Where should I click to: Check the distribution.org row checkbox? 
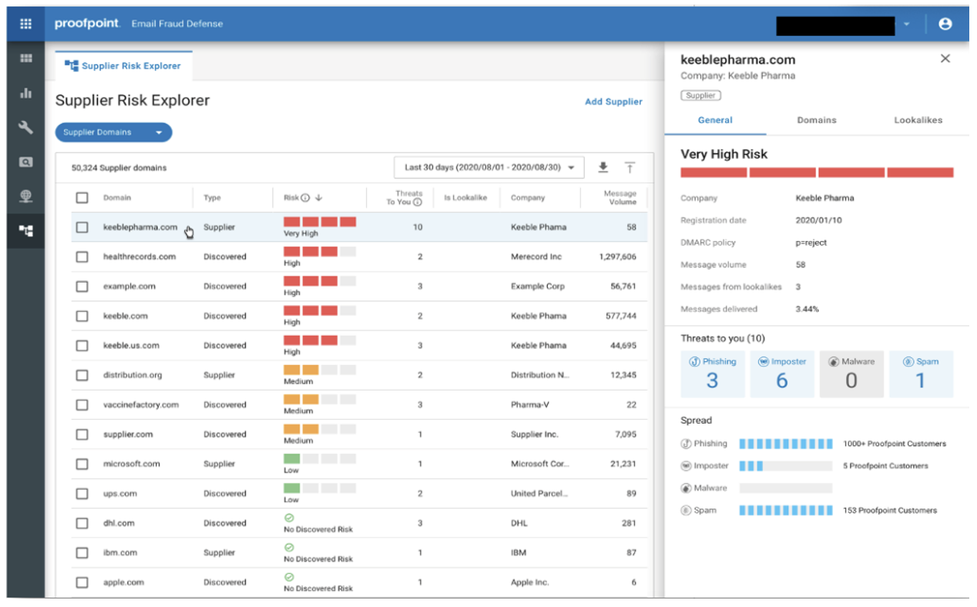82,375
